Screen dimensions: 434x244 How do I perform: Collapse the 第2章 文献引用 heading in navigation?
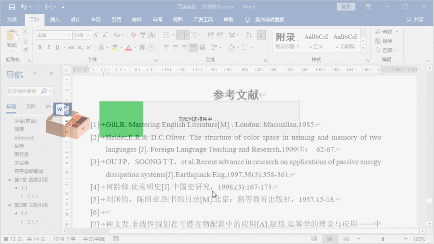10,205
